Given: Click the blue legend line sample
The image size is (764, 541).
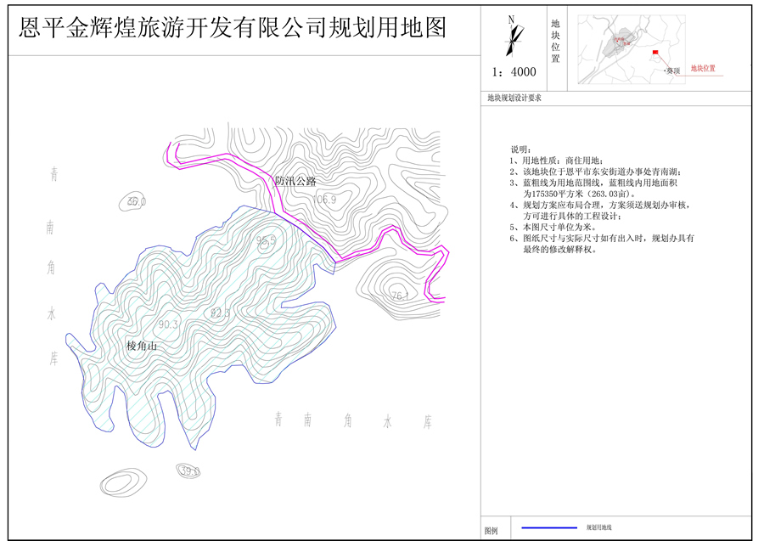Looking at the screenshot, I should (x=549, y=528).
